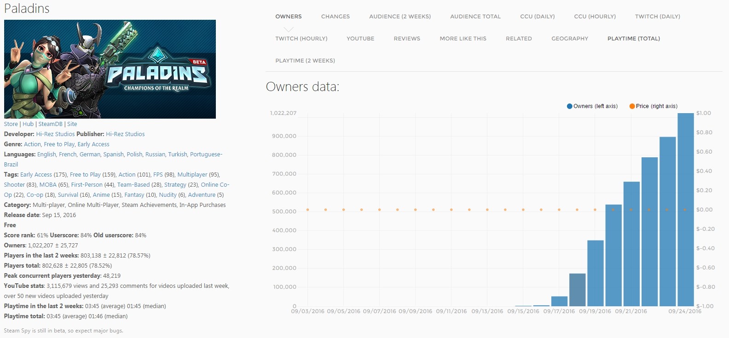The image size is (729, 338).
Task: Visit the game's Site link
Action: point(72,124)
